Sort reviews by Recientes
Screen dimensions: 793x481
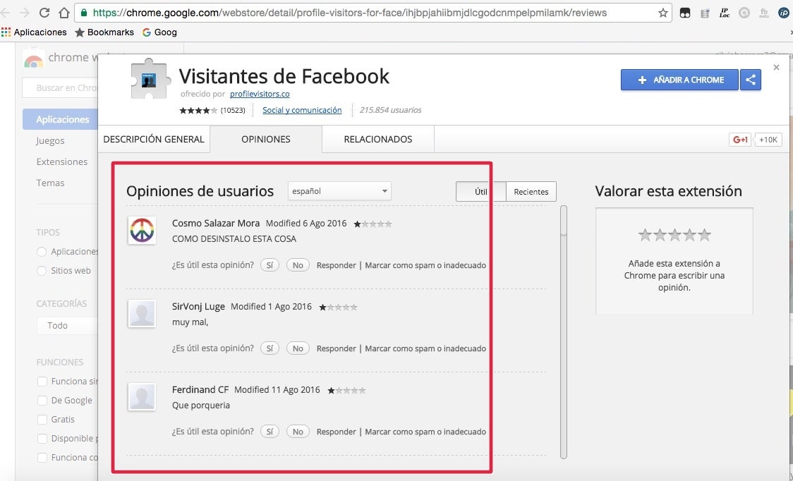531,192
